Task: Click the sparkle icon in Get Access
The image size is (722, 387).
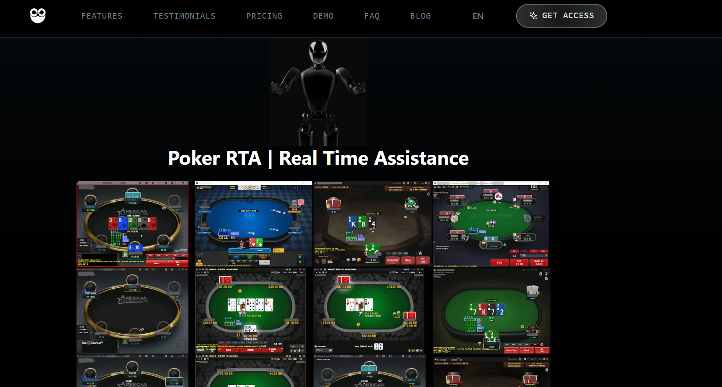Action: click(533, 16)
